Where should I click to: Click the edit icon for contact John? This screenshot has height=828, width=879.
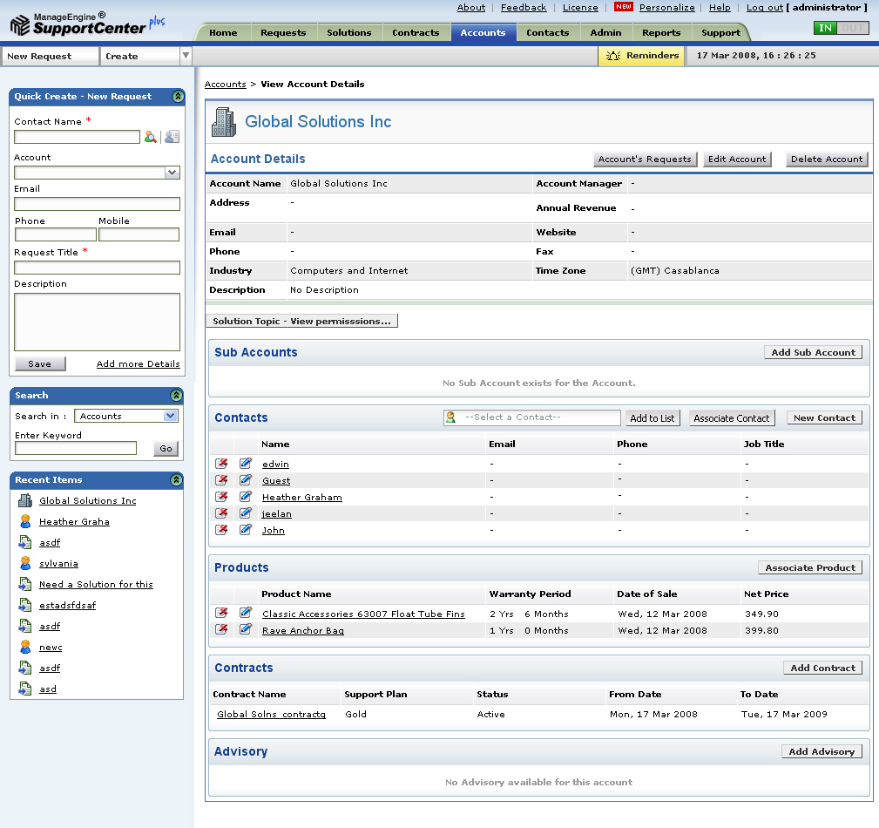point(246,530)
